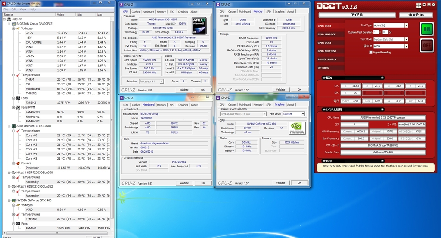Click OK in CPU-Z Mainboard window
Viewport: 441px width, 238px height.
coord(203,183)
